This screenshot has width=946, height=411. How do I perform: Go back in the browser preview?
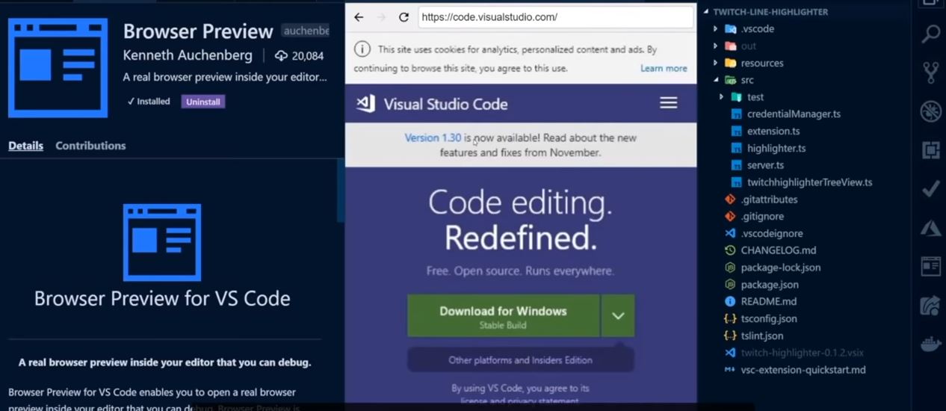click(359, 16)
